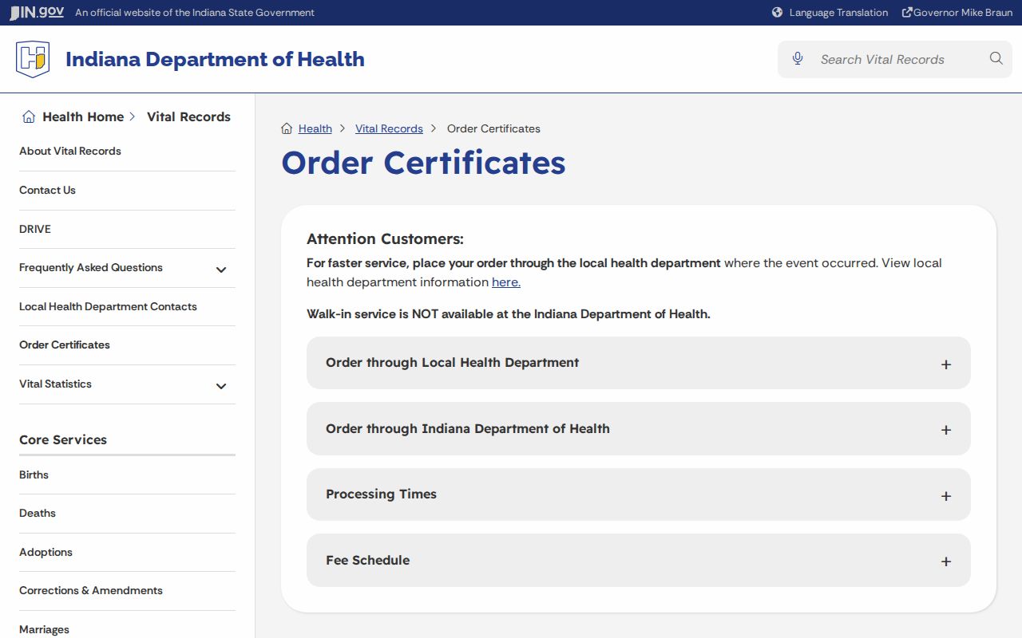Go to Vital Records breadcrumb link
The image size is (1022, 638).
pos(389,128)
